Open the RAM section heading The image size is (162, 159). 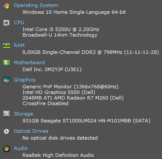[19, 45]
